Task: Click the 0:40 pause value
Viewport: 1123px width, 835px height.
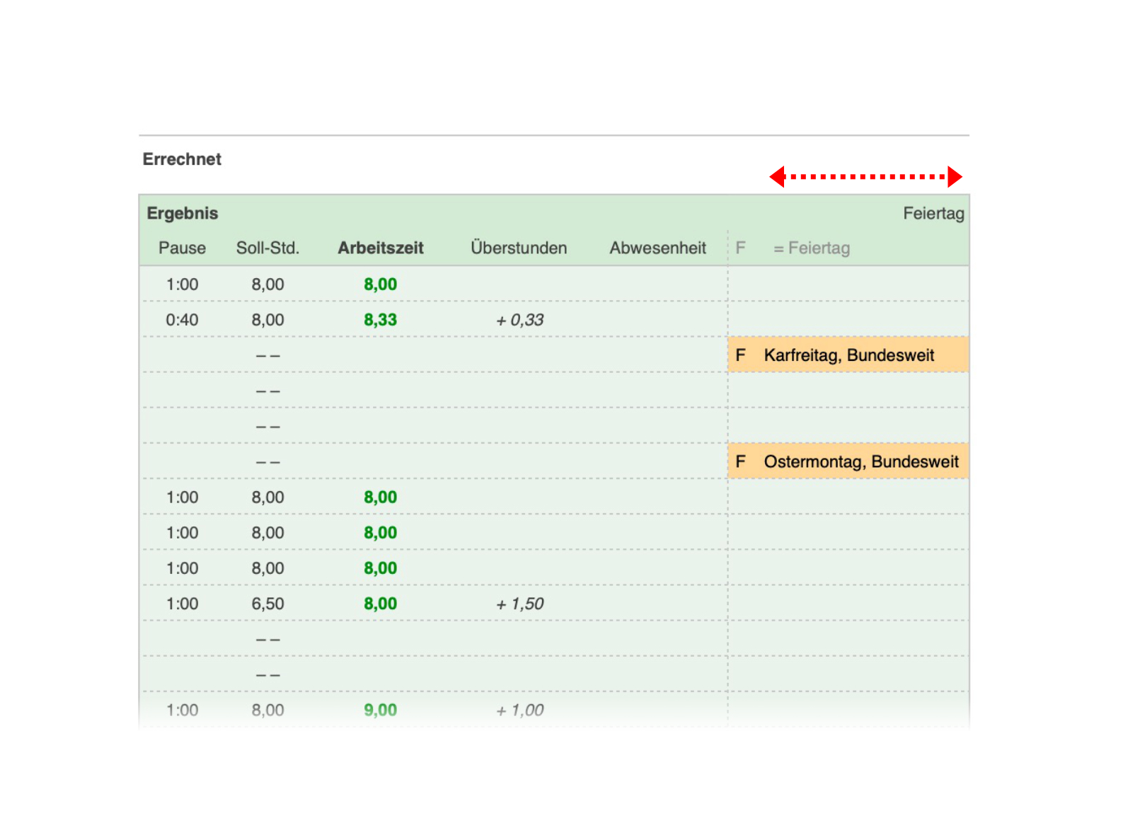Action: coord(182,320)
